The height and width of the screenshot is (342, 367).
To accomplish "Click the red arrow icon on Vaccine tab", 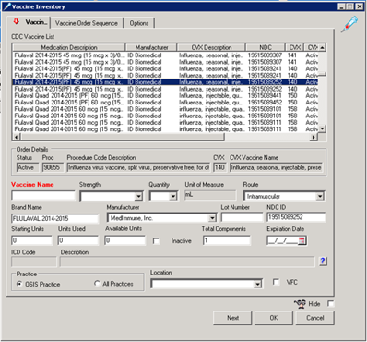I will pos(16,21).
